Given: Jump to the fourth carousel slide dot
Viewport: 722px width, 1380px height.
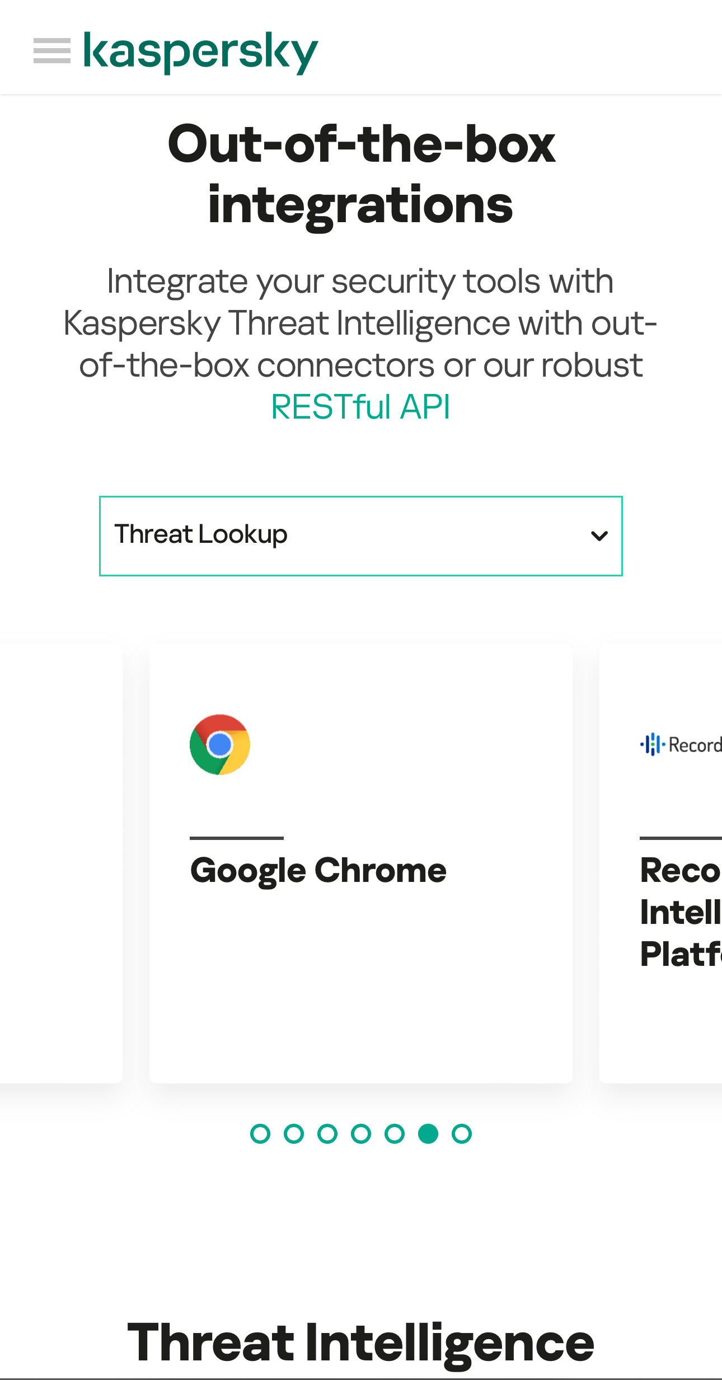Looking at the screenshot, I should (x=361, y=1134).
